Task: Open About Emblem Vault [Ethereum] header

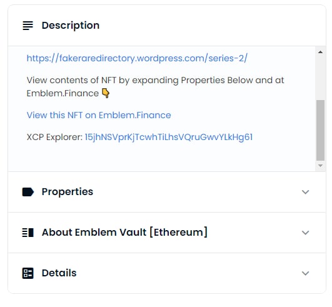Action: 167,233
